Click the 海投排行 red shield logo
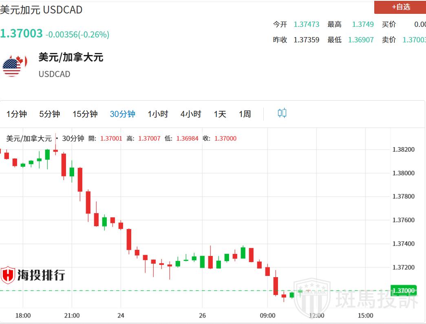The image size is (426, 324). pos(8,276)
